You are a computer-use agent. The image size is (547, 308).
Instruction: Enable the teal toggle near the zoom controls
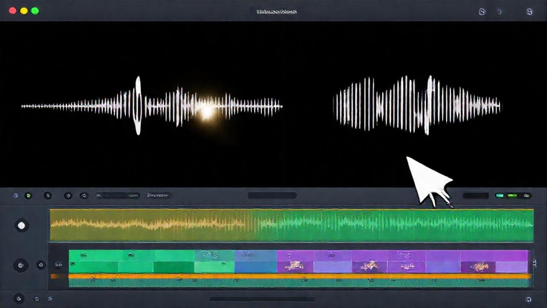coord(500,195)
